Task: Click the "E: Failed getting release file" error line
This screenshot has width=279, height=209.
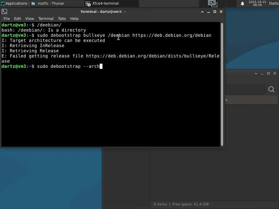Action: pyautogui.click(x=111, y=59)
